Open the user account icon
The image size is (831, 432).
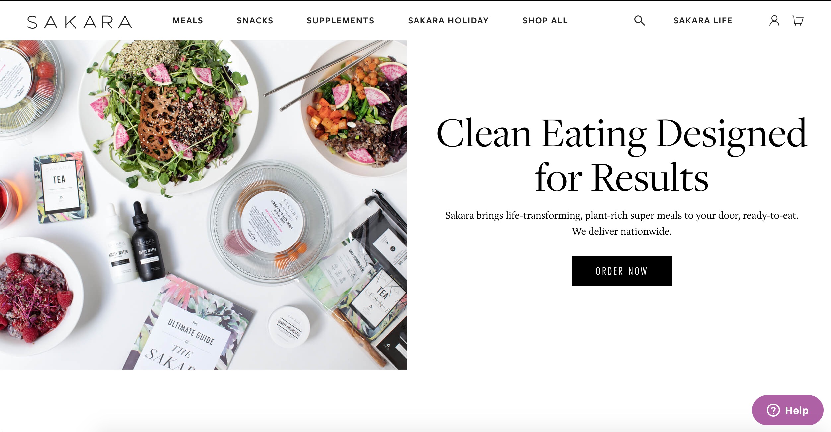774,21
